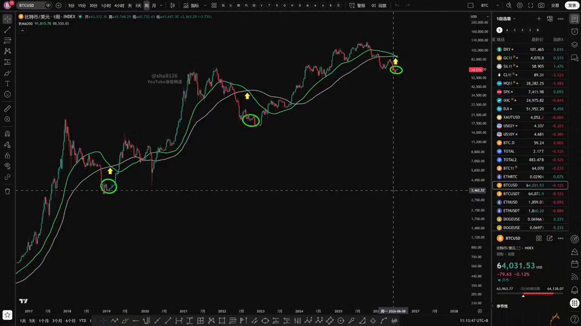This screenshot has width=581, height=326.
Task: Toggle lock all drawings
Action: (7, 156)
